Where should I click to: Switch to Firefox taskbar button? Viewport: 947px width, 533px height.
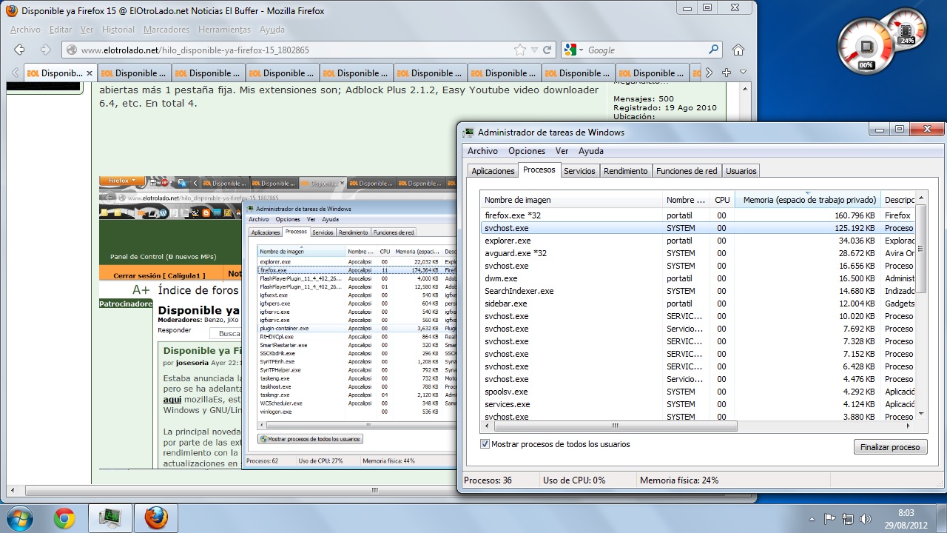point(156,518)
